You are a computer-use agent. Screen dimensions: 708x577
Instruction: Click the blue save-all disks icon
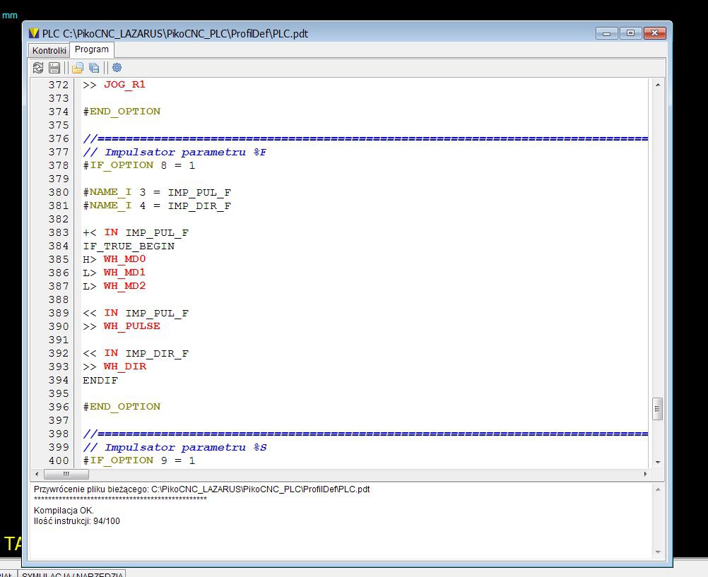(94, 68)
